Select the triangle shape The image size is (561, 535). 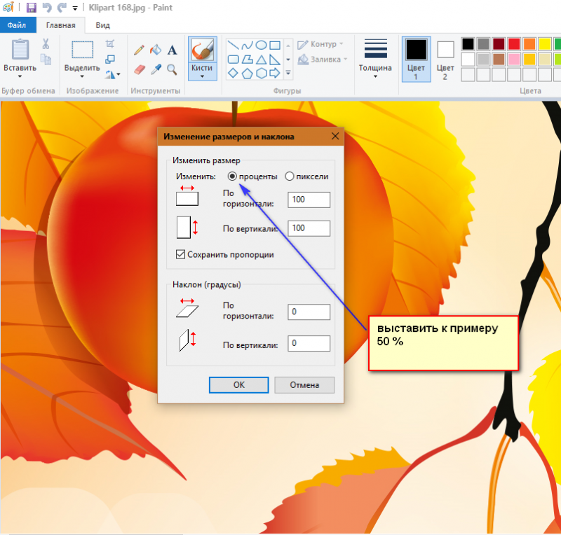261,60
